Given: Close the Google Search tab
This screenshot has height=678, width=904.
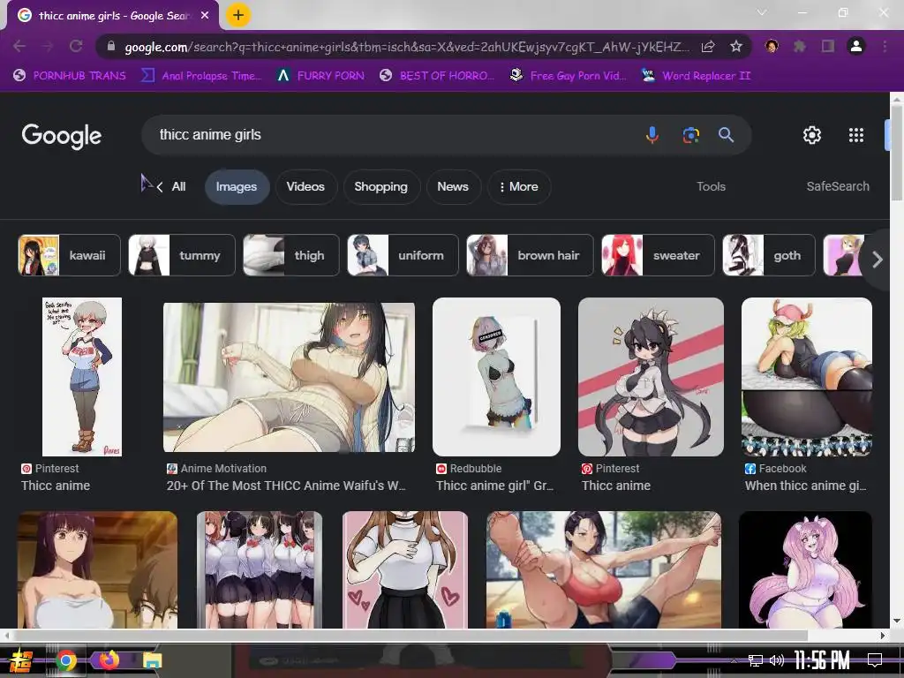Looking at the screenshot, I should point(205,16).
